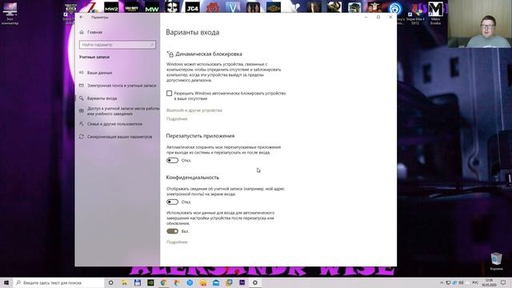The image size is (512, 288).
Task: Toggle account details display on sign-in screen
Action: tap(173, 202)
